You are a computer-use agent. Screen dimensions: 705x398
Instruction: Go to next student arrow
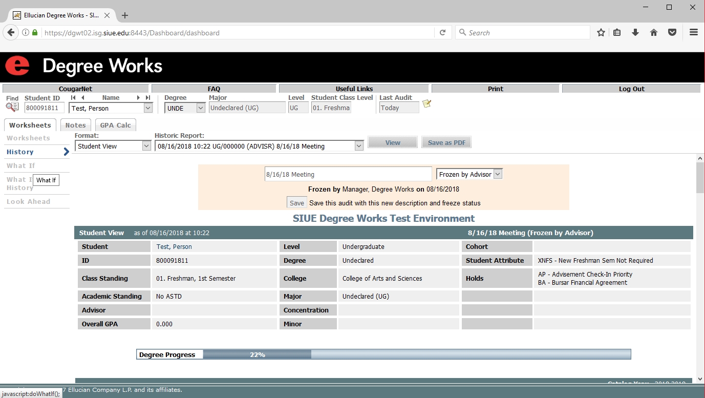click(138, 98)
